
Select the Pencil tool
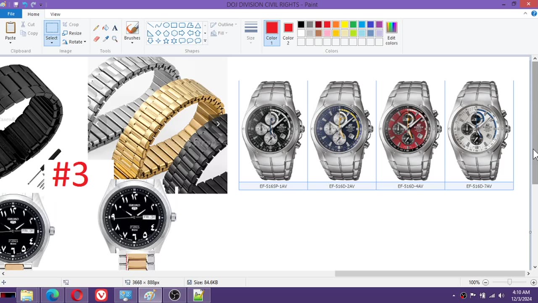click(x=96, y=28)
